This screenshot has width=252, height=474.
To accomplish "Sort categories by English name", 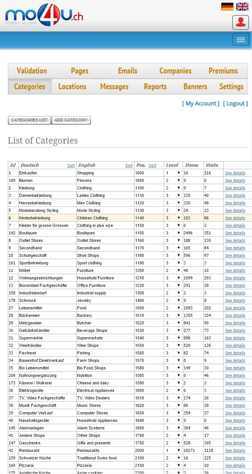I will 129,165.
